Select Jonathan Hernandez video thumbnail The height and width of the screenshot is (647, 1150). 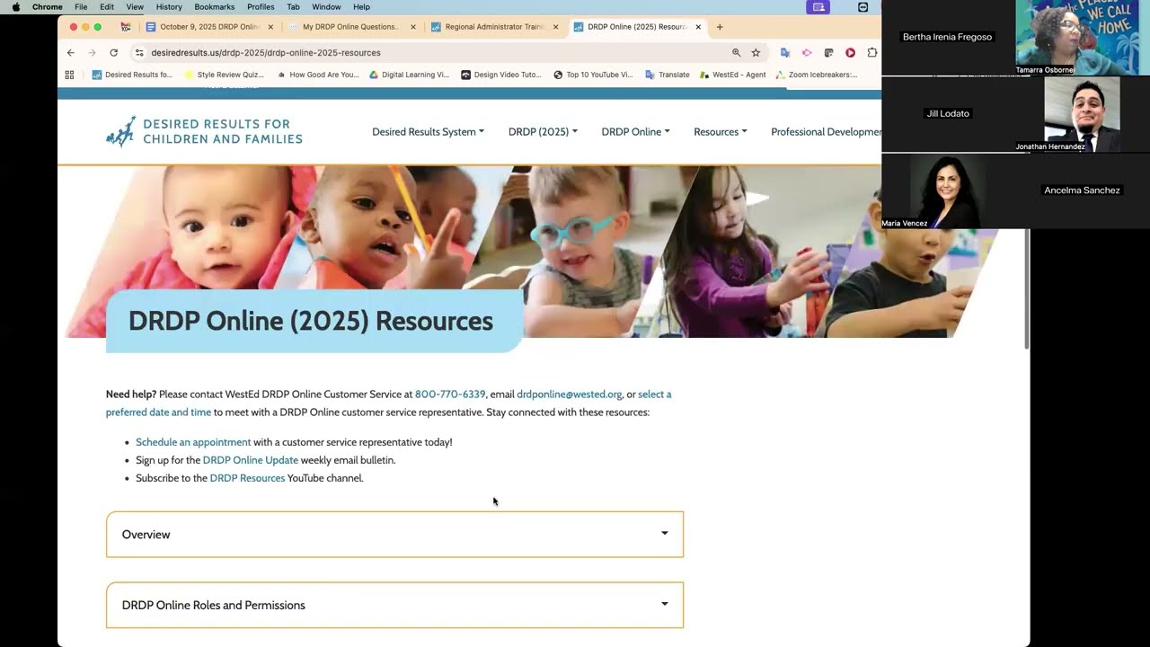click(1082, 114)
